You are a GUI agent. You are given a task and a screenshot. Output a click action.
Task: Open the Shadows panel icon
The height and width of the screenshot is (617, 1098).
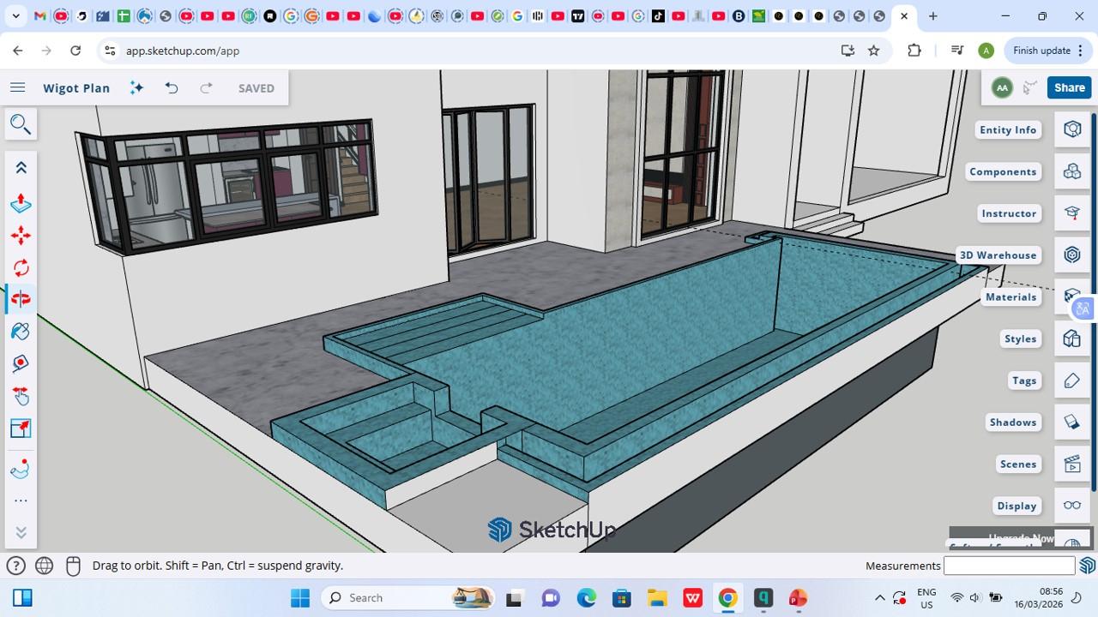point(1071,422)
